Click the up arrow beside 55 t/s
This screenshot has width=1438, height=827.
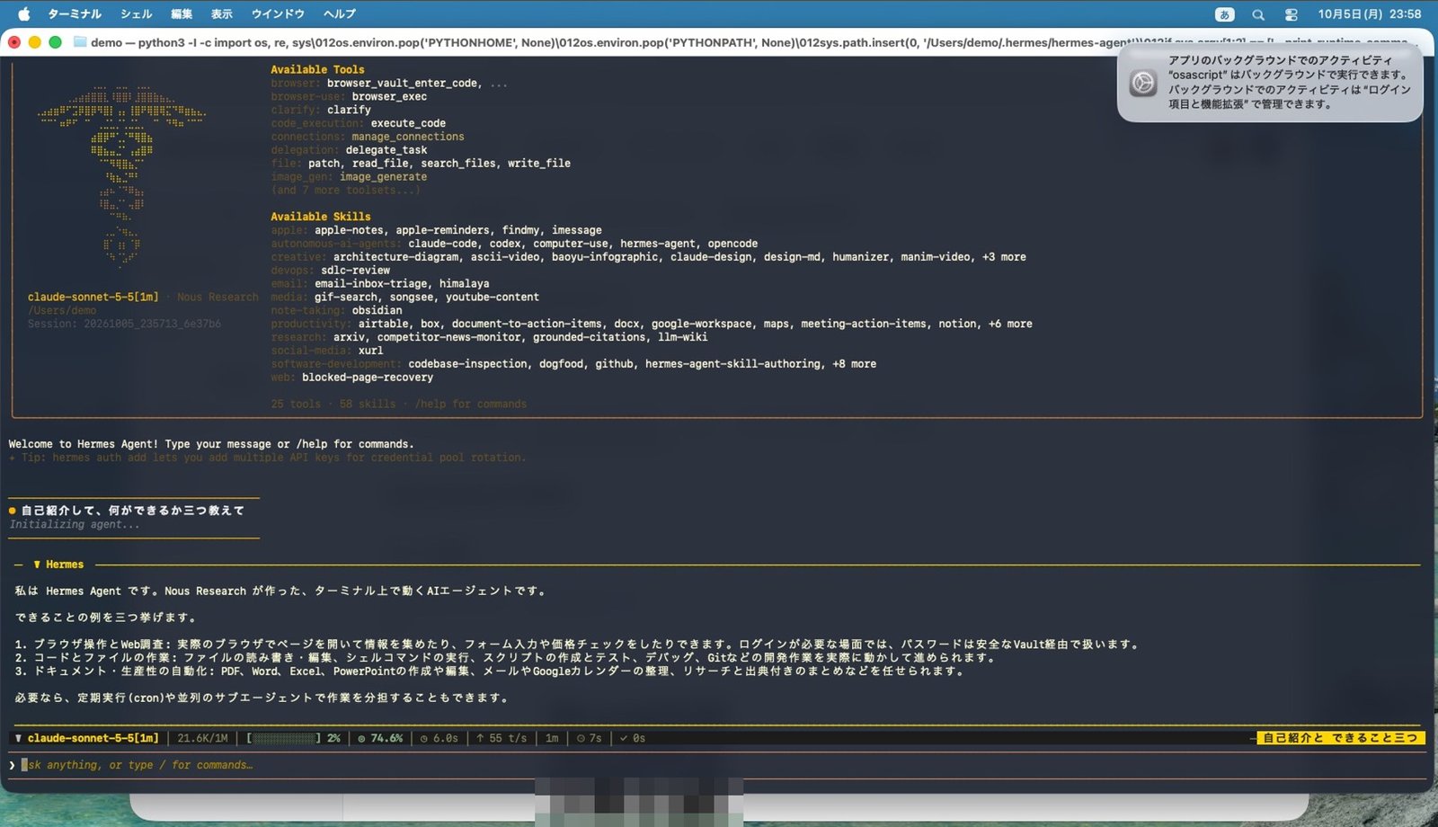480,738
